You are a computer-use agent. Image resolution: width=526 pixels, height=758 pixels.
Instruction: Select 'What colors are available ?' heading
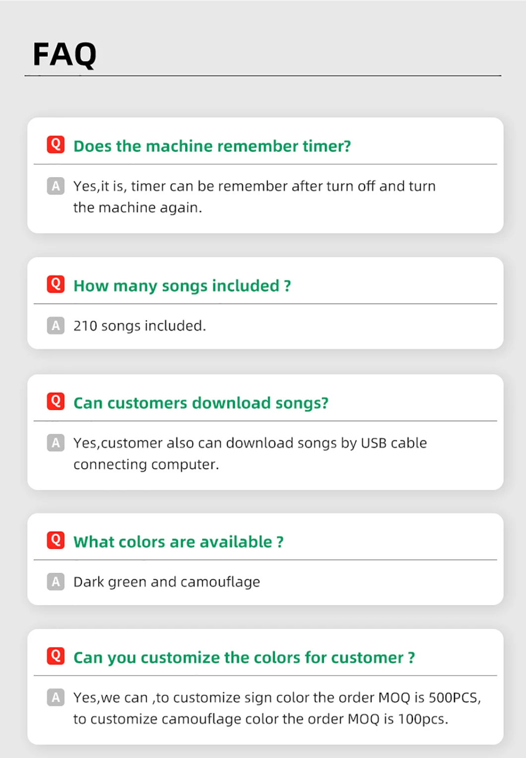click(x=179, y=542)
